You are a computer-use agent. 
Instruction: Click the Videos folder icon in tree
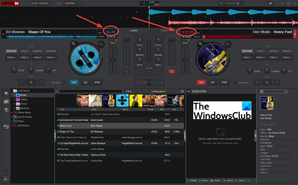18,100
